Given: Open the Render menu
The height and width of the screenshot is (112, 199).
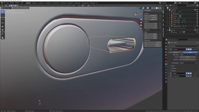Looking at the screenshot, I should tap(12, 3).
